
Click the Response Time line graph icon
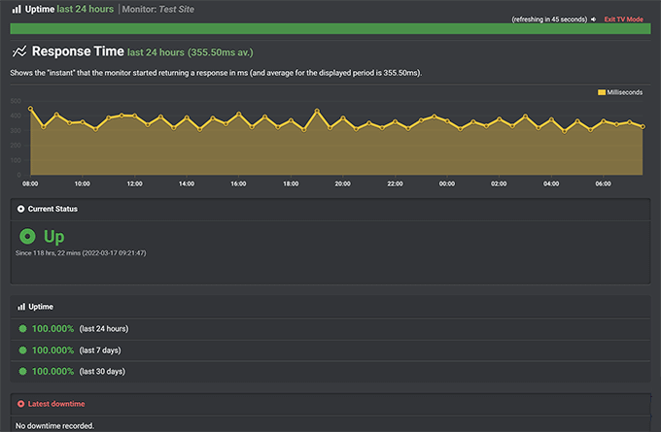click(x=19, y=51)
